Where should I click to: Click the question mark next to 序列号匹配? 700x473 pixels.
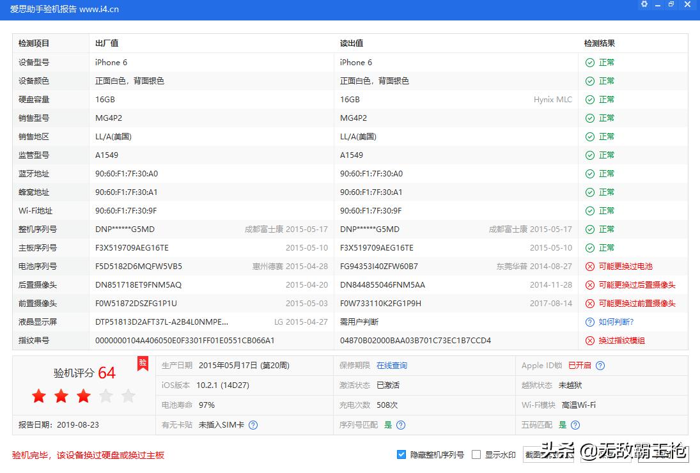400,424
